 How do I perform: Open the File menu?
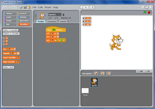[34, 7]
